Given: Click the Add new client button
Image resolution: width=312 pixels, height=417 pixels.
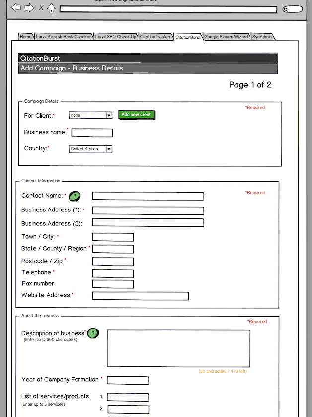Looking at the screenshot, I should click(x=136, y=115).
